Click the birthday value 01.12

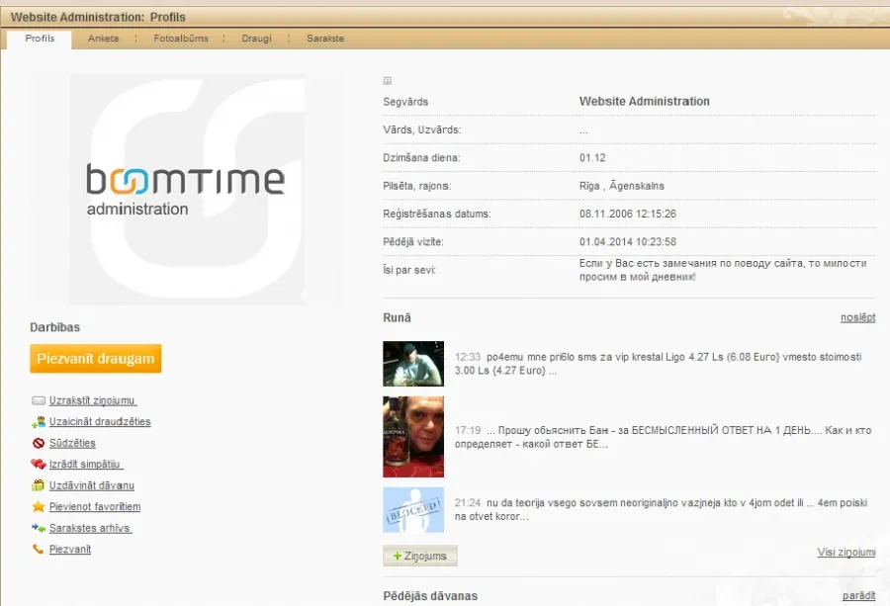(x=592, y=158)
